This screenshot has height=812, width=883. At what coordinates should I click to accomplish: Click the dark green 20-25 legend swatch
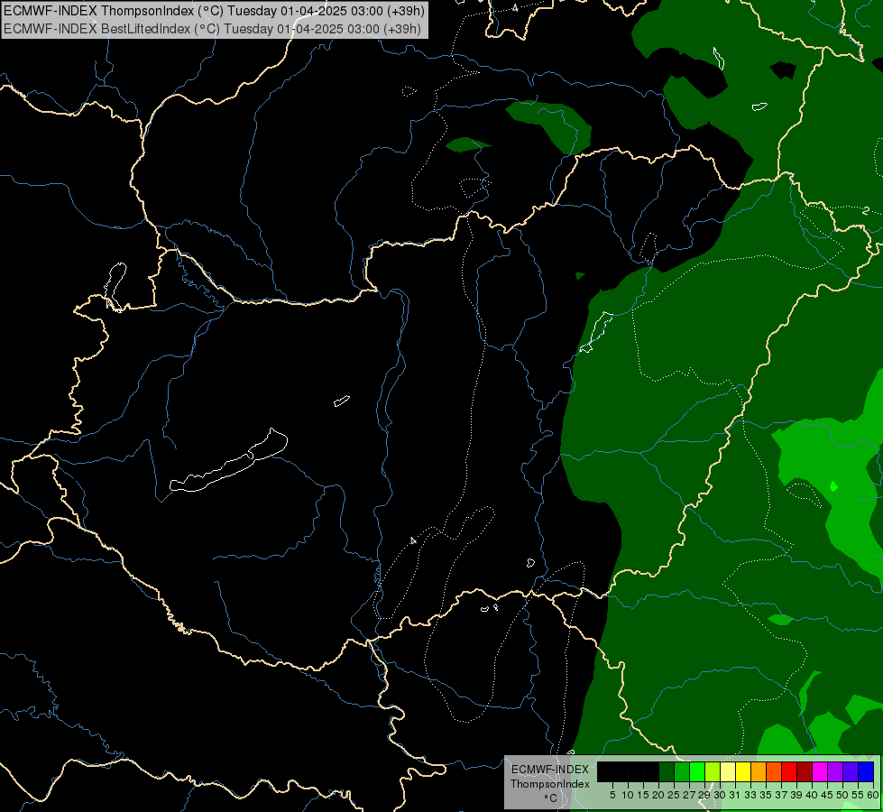[x=667, y=771]
